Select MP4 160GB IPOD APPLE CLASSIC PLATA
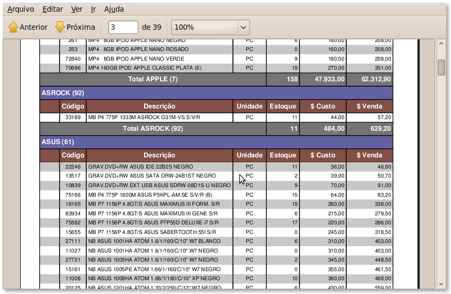 tap(145, 68)
